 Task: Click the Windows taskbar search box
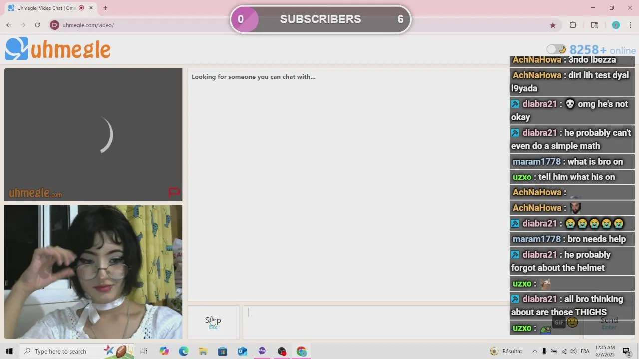tap(76, 351)
